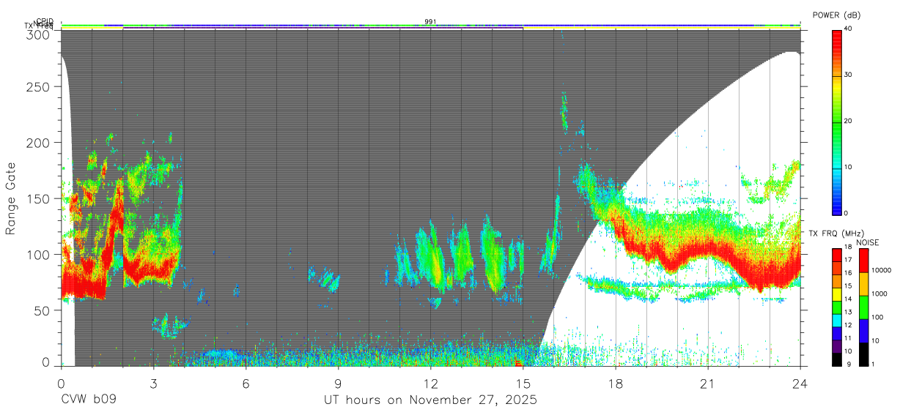This screenshot has height=415, width=900.
Task: Select the green 13–14 MHz frequency swatch
Action: click(837, 306)
